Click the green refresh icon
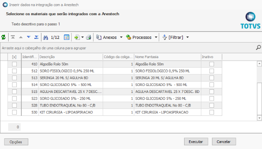Image resolution: width=262 pixels, height=149 pixels. tap(3, 37)
